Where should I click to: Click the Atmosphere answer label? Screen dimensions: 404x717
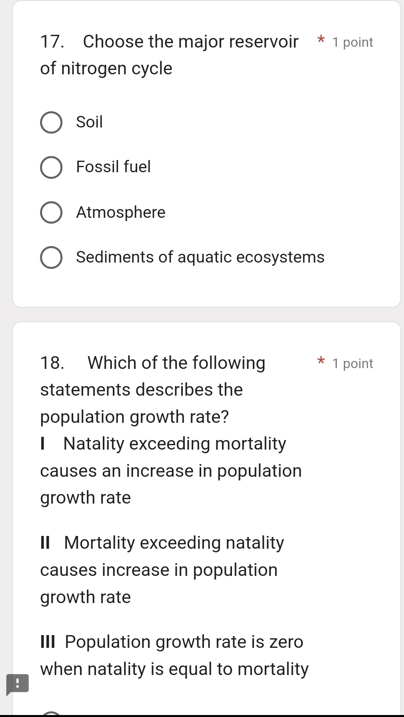120,212
